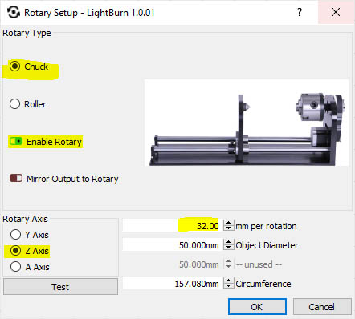This screenshot has width=355, height=319.
Task: Close the Rotary Setup dialog
Action: pyautogui.click(x=336, y=12)
